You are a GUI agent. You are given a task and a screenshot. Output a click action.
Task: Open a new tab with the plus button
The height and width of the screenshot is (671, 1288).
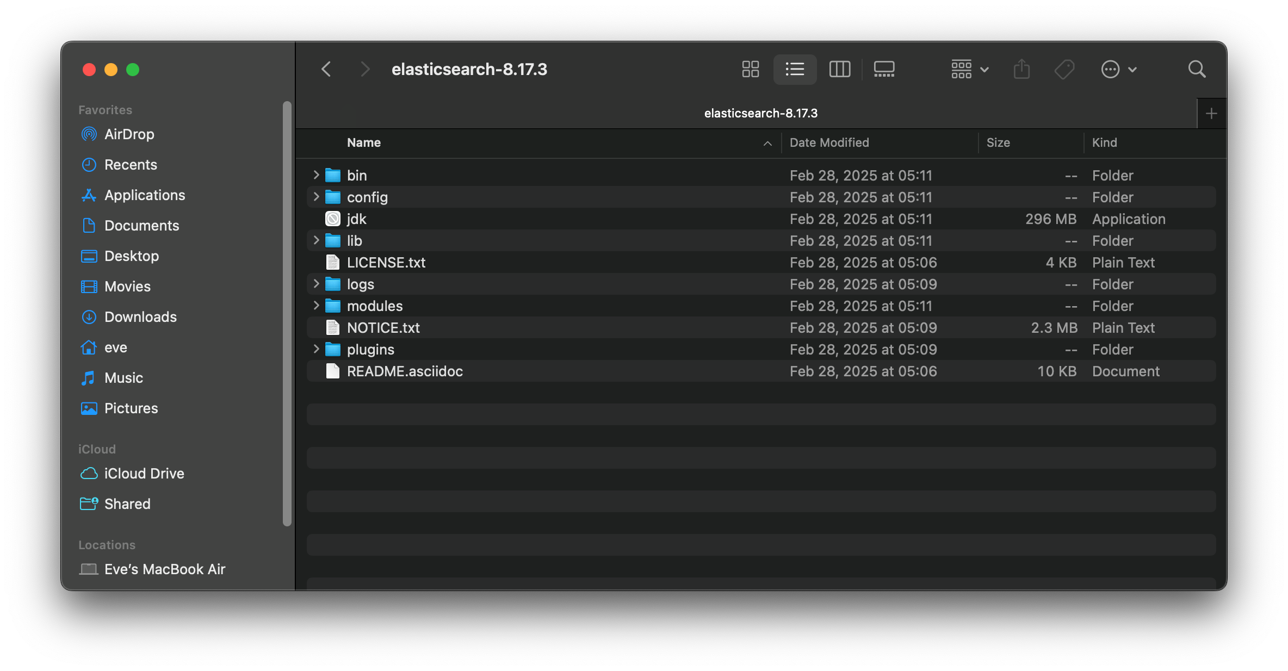point(1211,113)
